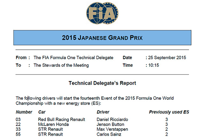Screen dimensions: 206x137
Task: Click "Red Bull Racing Renault" in the table
Action: click(61, 119)
